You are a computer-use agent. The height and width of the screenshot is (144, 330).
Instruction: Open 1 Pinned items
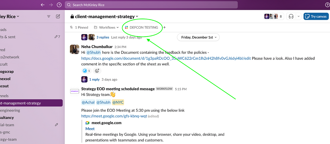click(79, 28)
